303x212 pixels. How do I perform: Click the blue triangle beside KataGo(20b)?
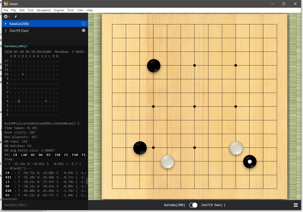6,24
